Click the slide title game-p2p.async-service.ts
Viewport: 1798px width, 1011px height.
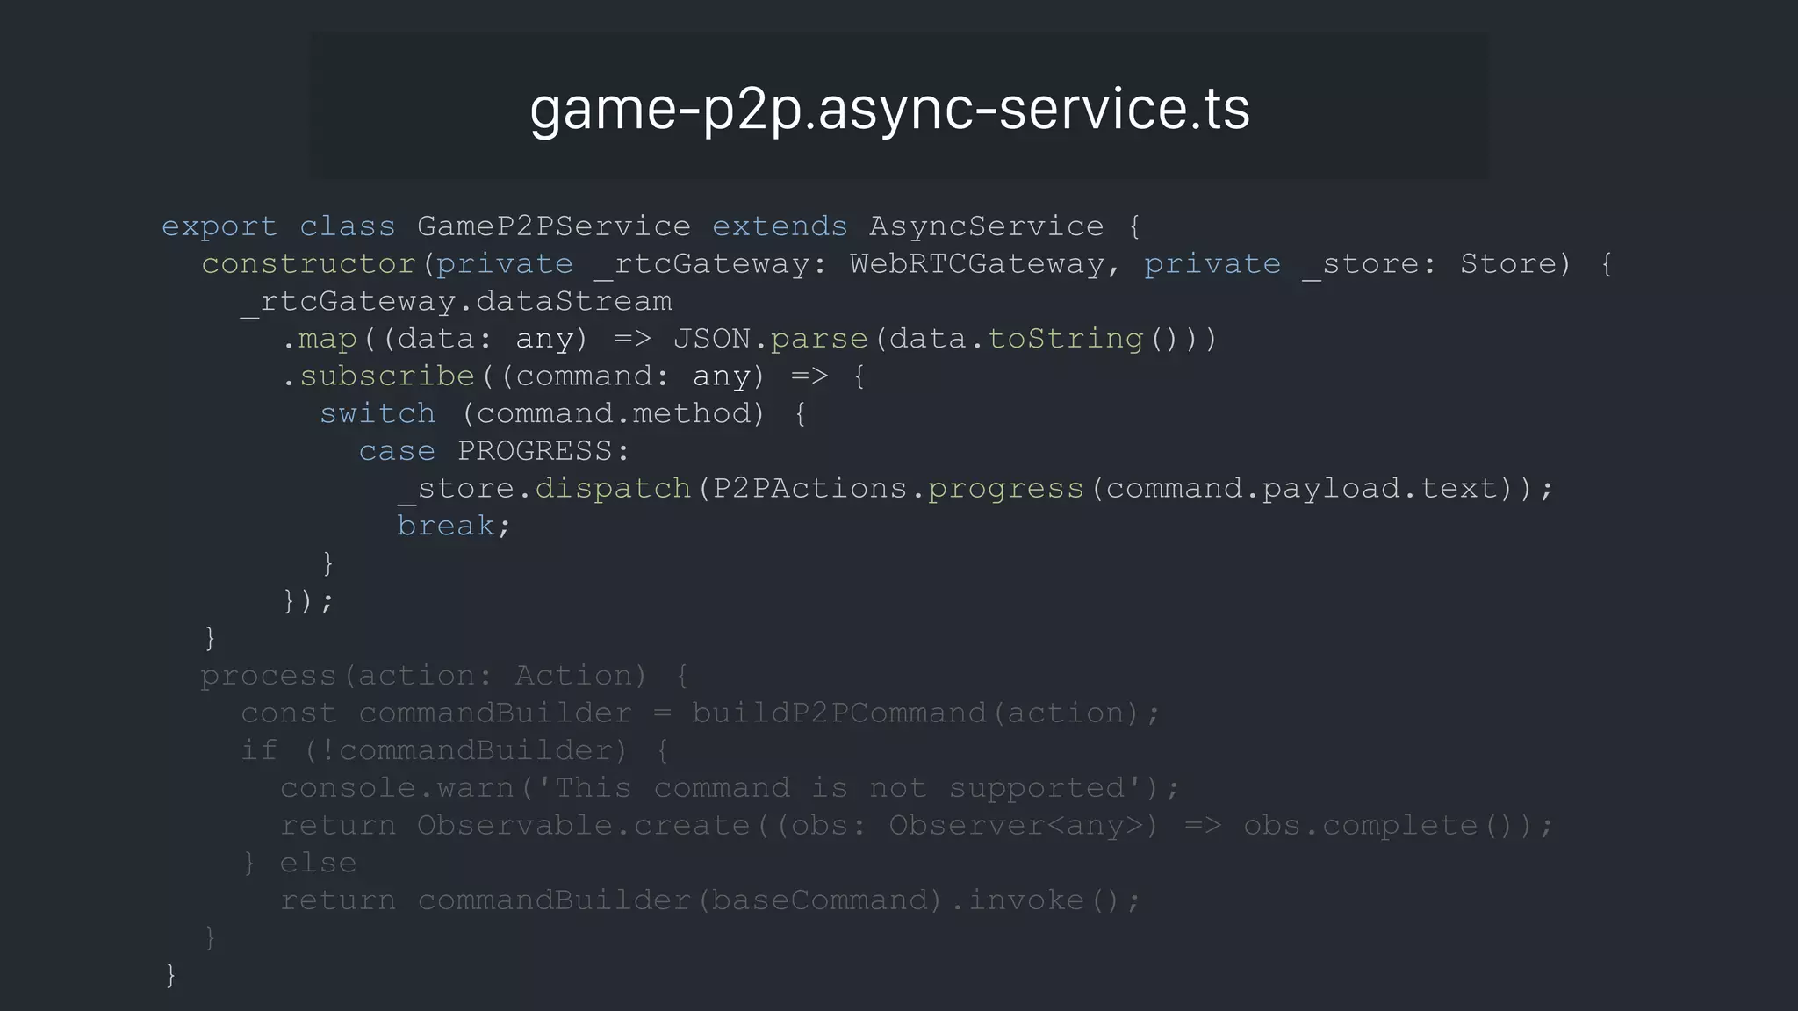click(x=889, y=108)
